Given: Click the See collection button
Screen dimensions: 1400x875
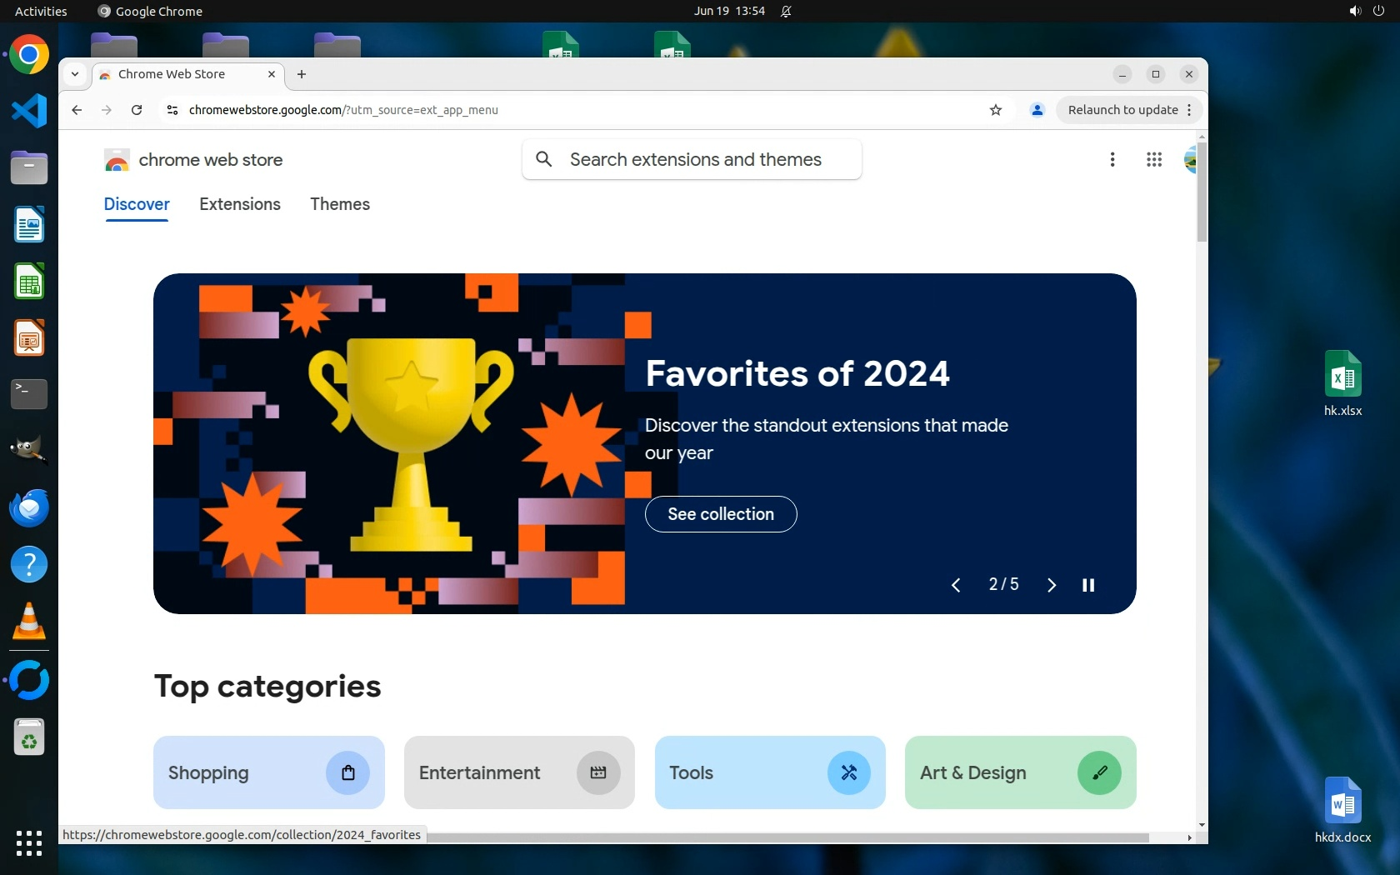Looking at the screenshot, I should pos(720,514).
